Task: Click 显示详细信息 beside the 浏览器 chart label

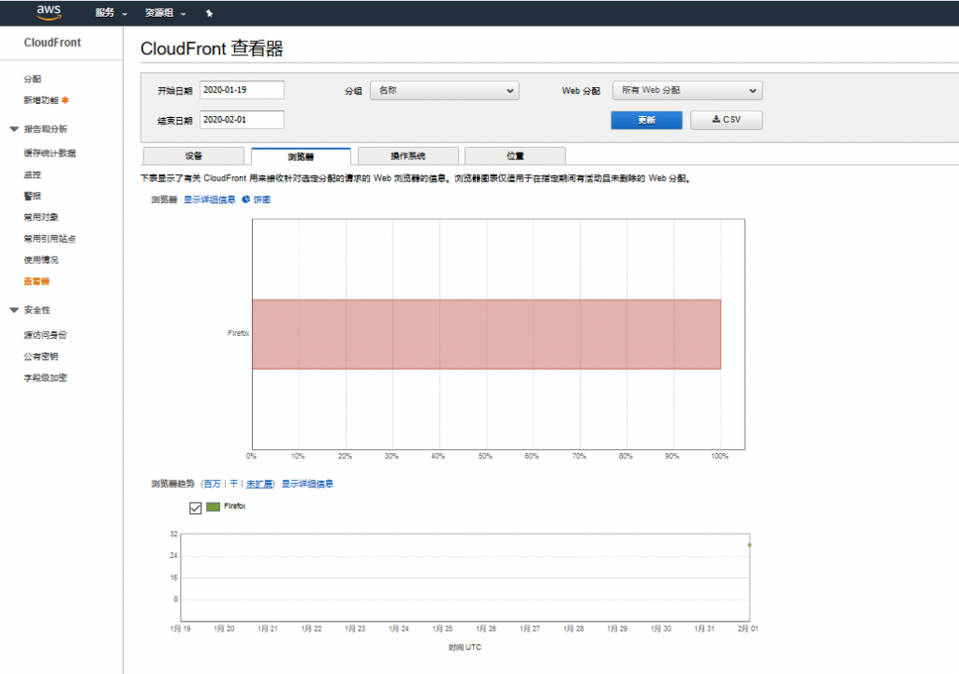Action: tap(209, 199)
